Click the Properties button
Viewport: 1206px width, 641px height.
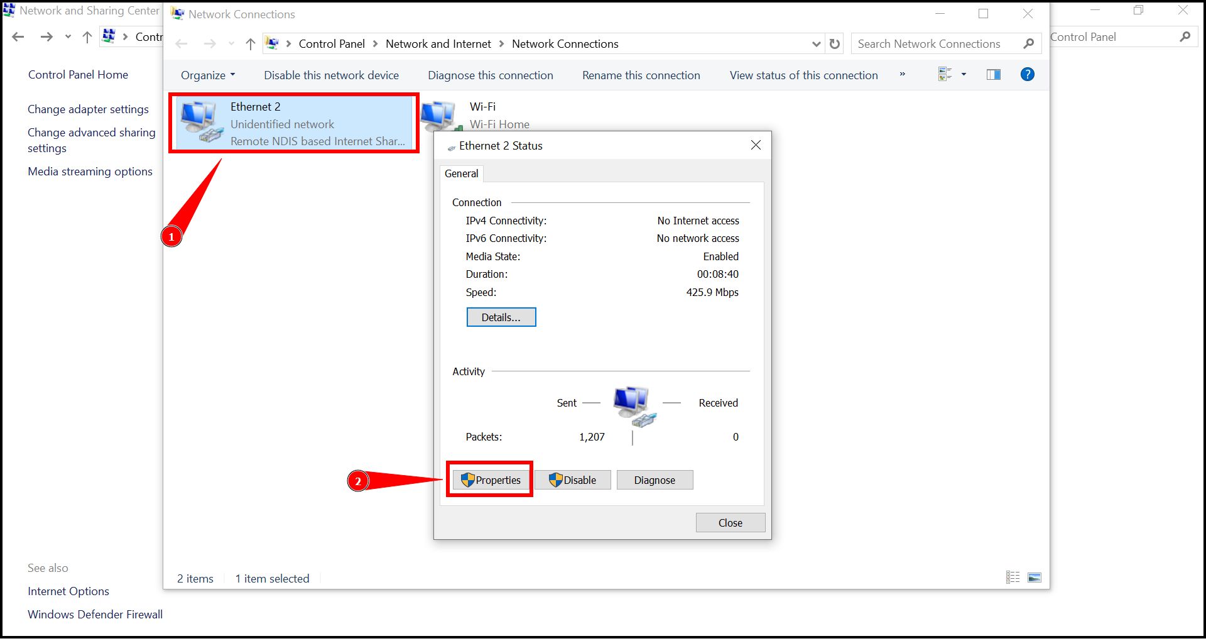(491, 480)
